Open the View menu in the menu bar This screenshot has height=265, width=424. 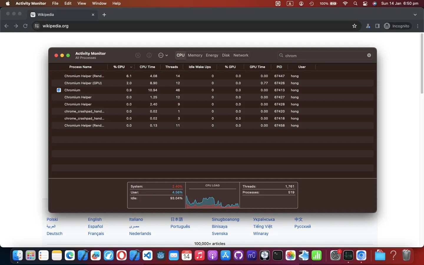coord(82,4)
